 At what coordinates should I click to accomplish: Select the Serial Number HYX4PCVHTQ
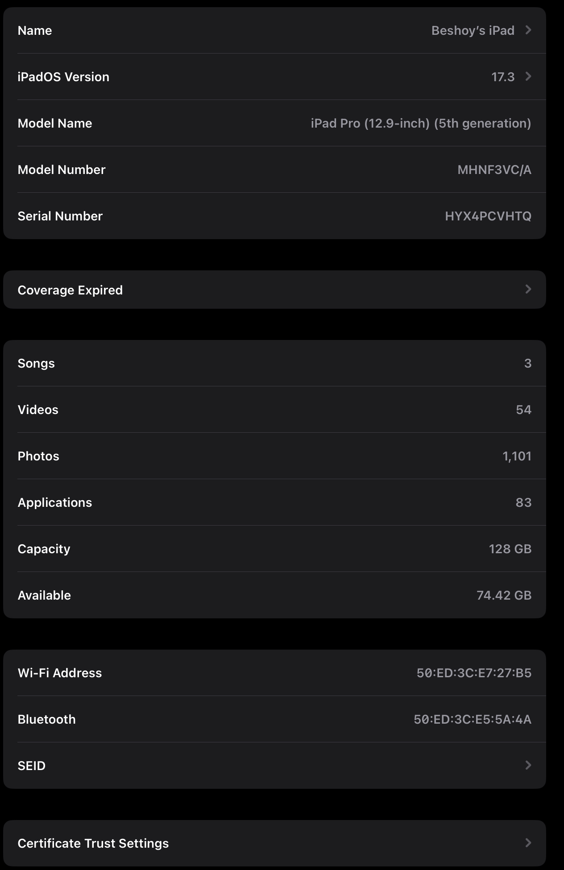tap(488, 216)
